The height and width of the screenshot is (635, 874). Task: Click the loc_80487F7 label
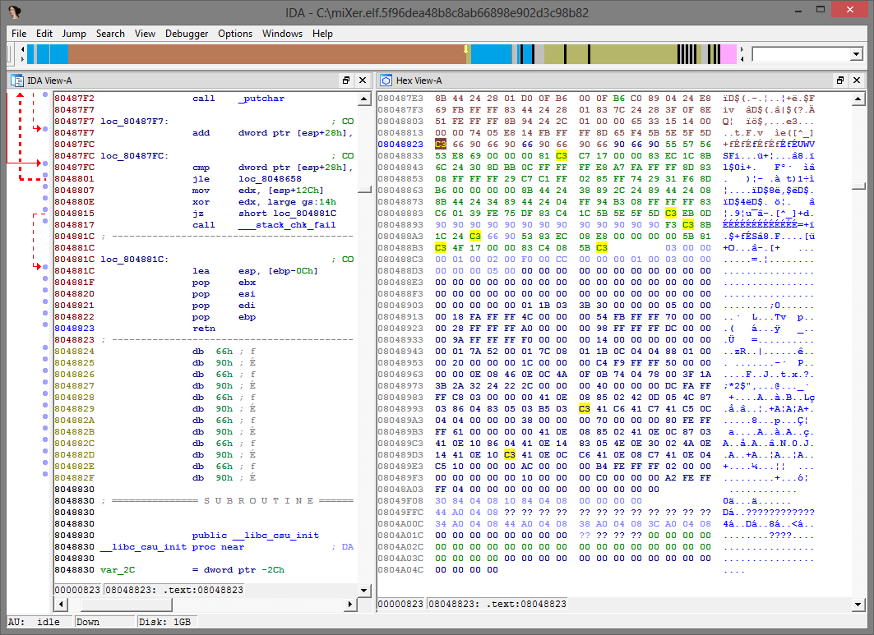134,122
